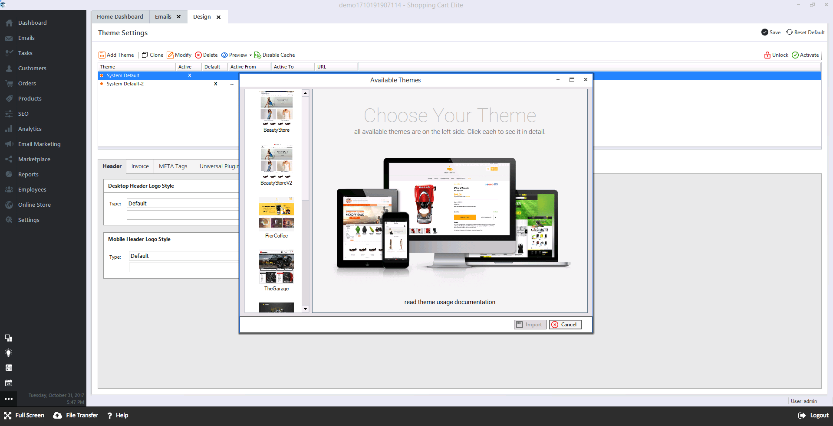Open Mobile Header Logo Type dropdown

click(x=184, y=256)
